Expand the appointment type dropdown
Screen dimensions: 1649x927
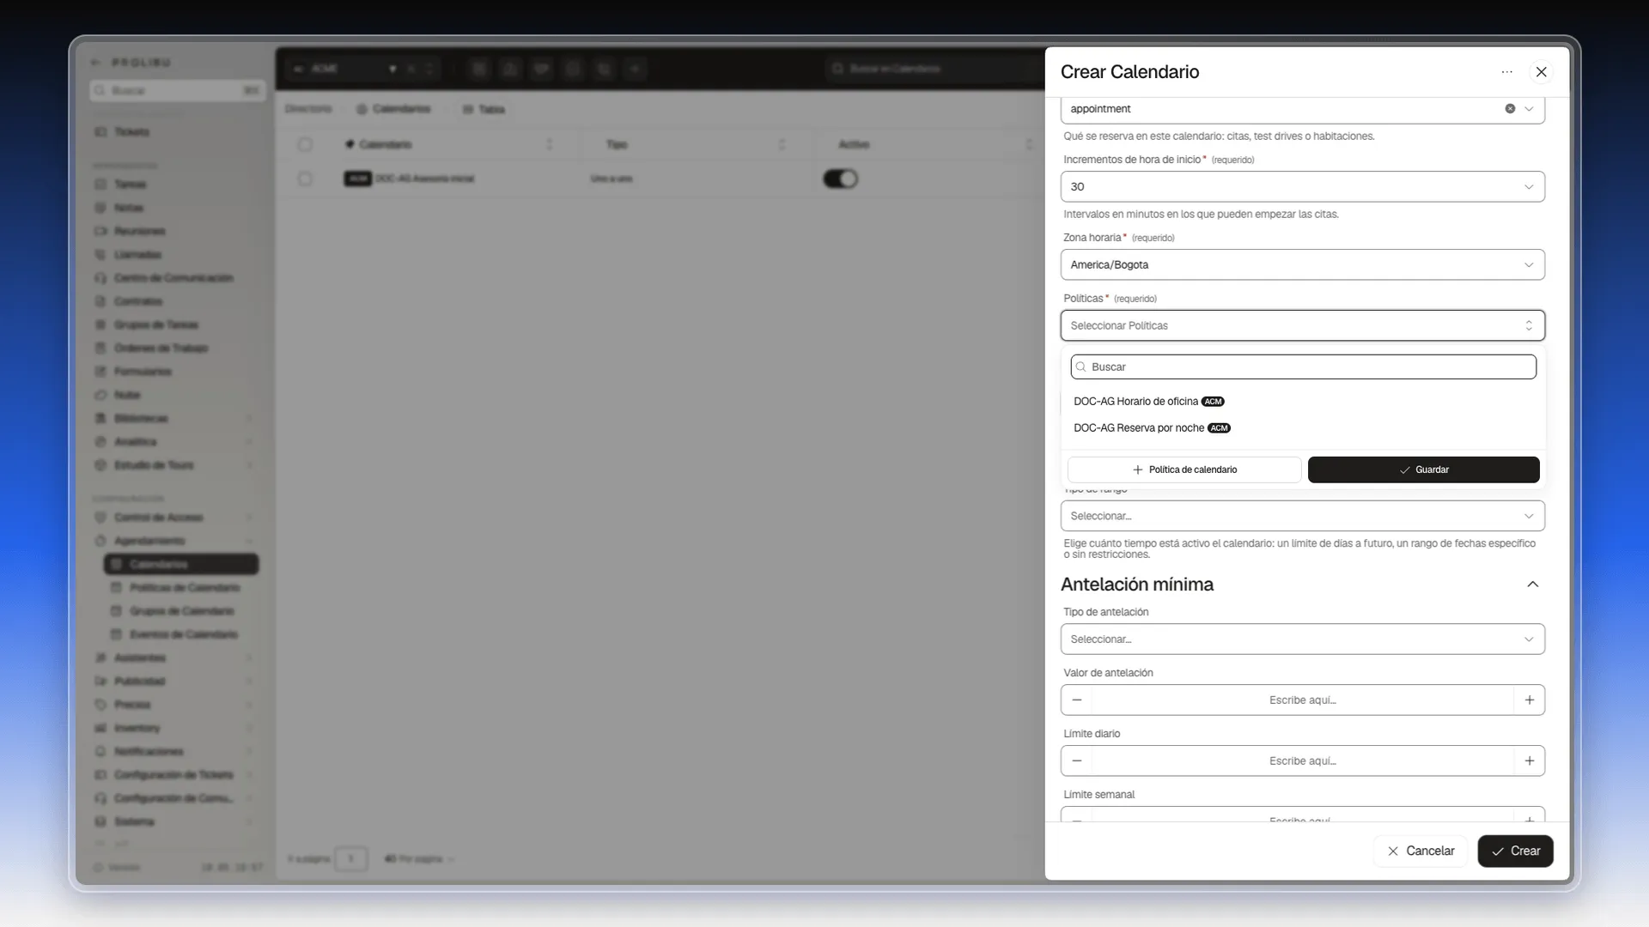pyautogui.click(x=1529, y=109)
